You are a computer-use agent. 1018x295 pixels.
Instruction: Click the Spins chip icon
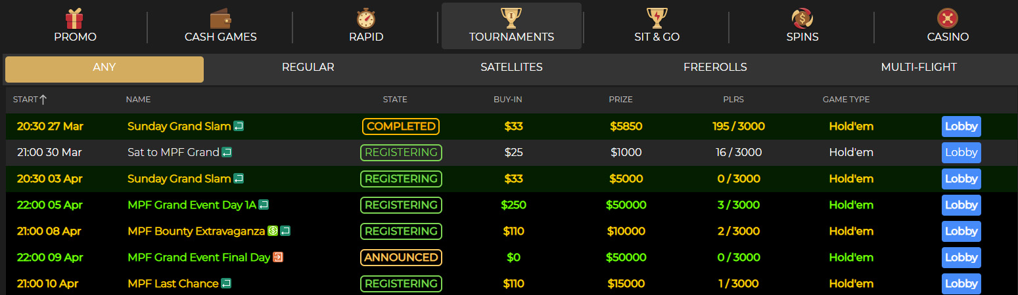coord(802,18)
